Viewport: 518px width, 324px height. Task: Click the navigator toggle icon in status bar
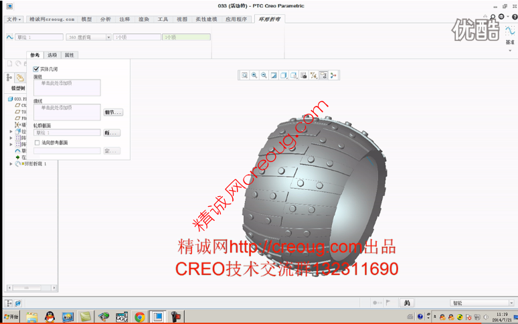tap(9, 303)
